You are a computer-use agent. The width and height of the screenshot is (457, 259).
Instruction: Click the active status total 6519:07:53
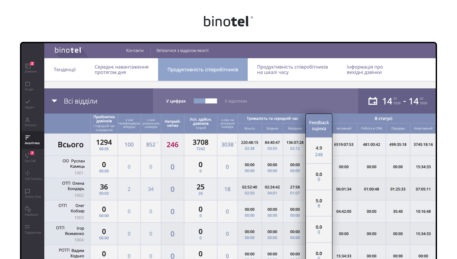tap(344, 145)
